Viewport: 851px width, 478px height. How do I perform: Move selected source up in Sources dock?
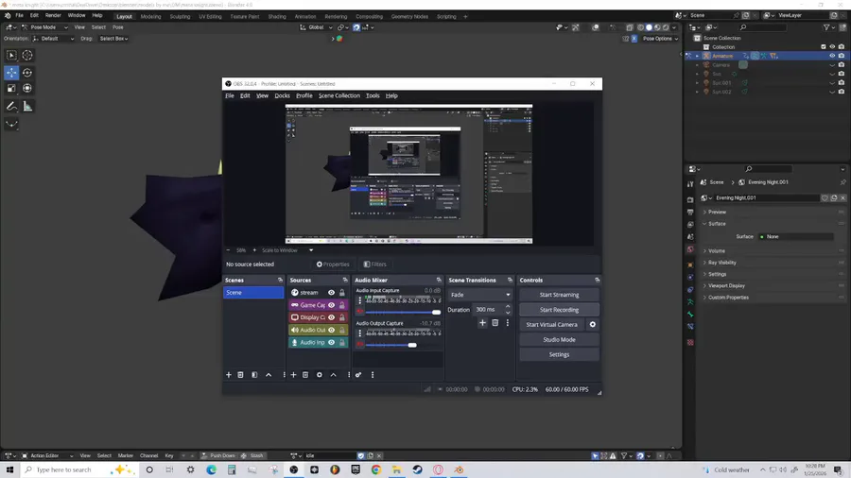point(333,375)
